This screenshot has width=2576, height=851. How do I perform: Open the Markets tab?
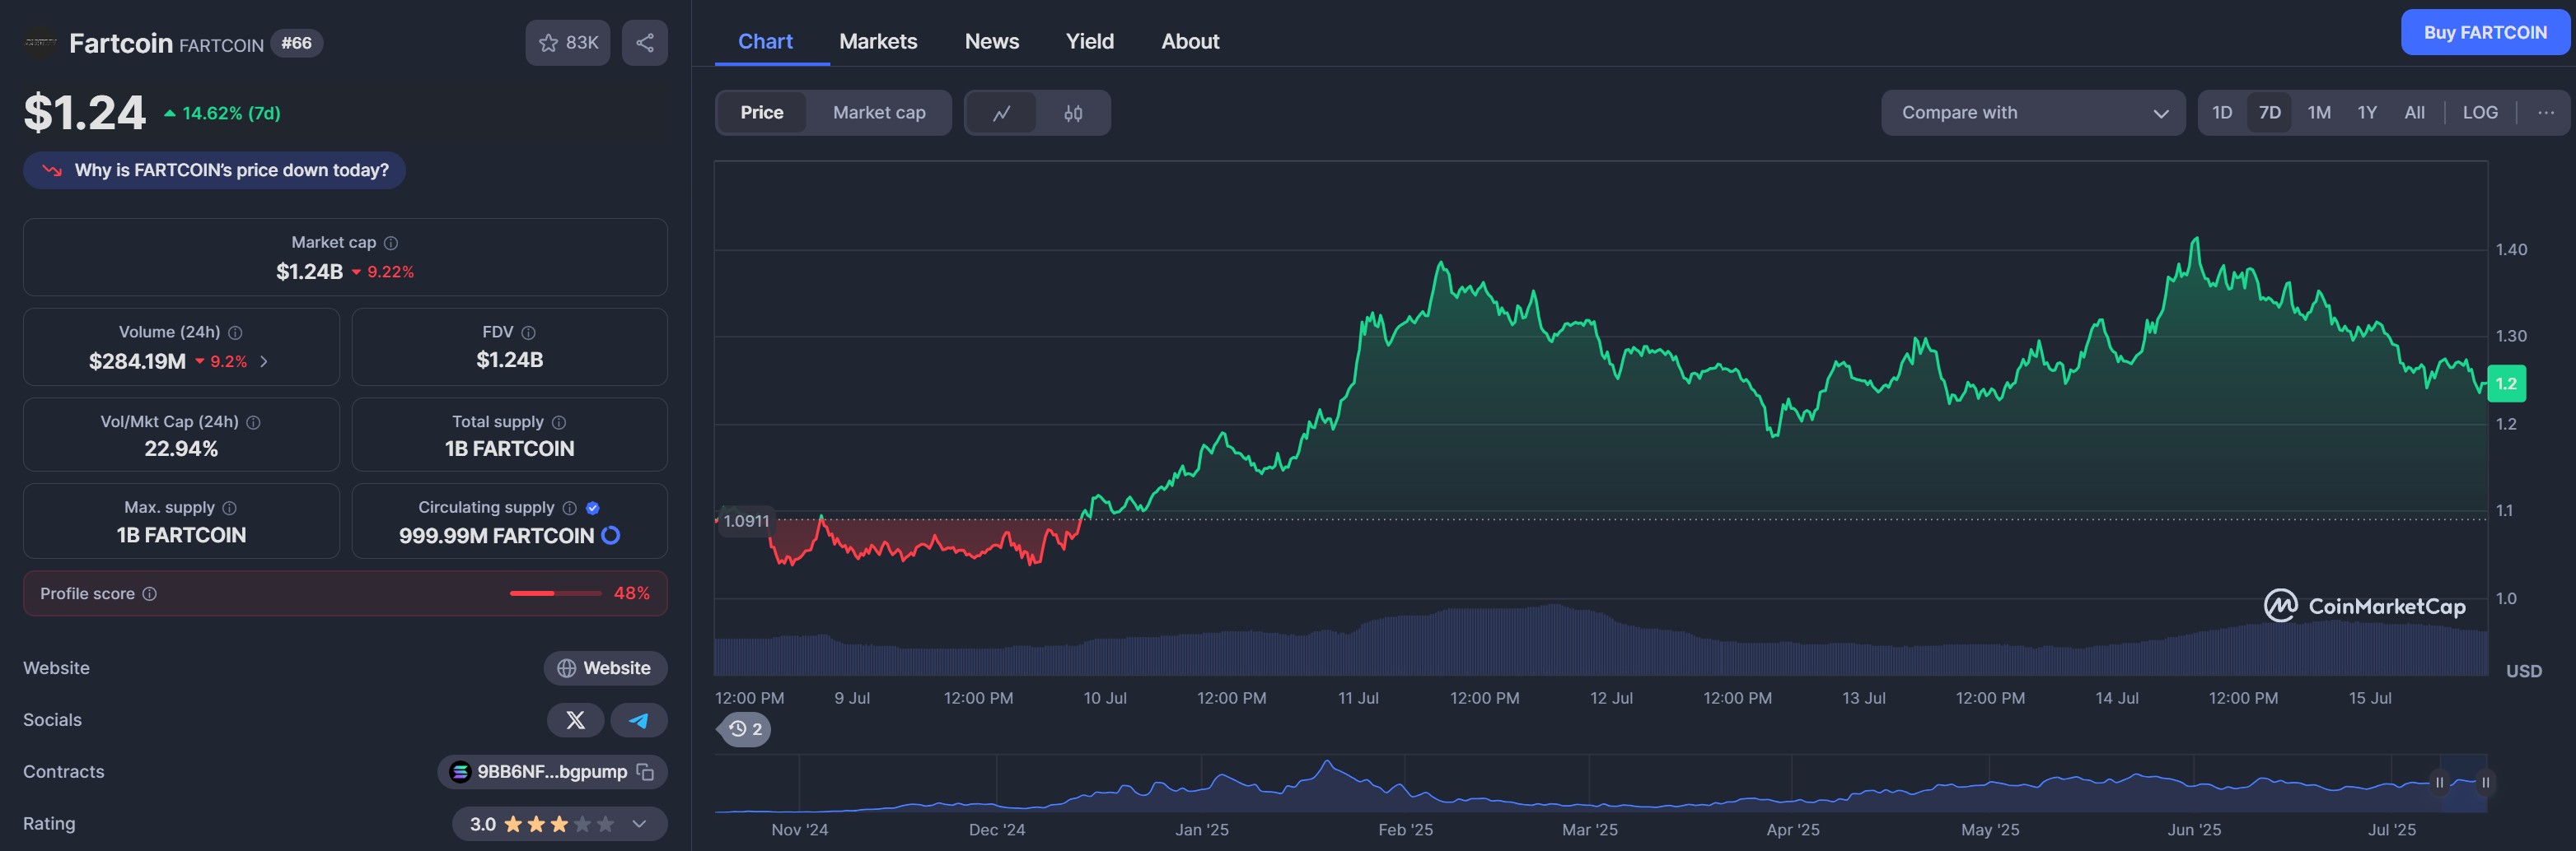click(x=878, y=41)
